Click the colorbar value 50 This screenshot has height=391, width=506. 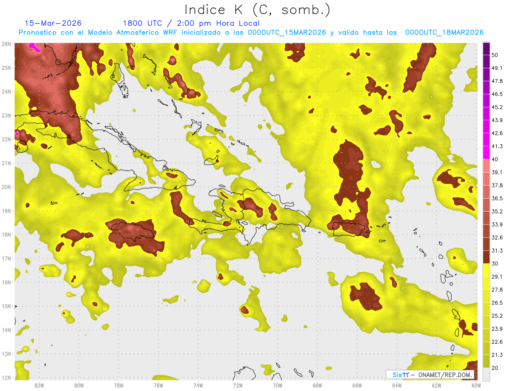point(495,55)
